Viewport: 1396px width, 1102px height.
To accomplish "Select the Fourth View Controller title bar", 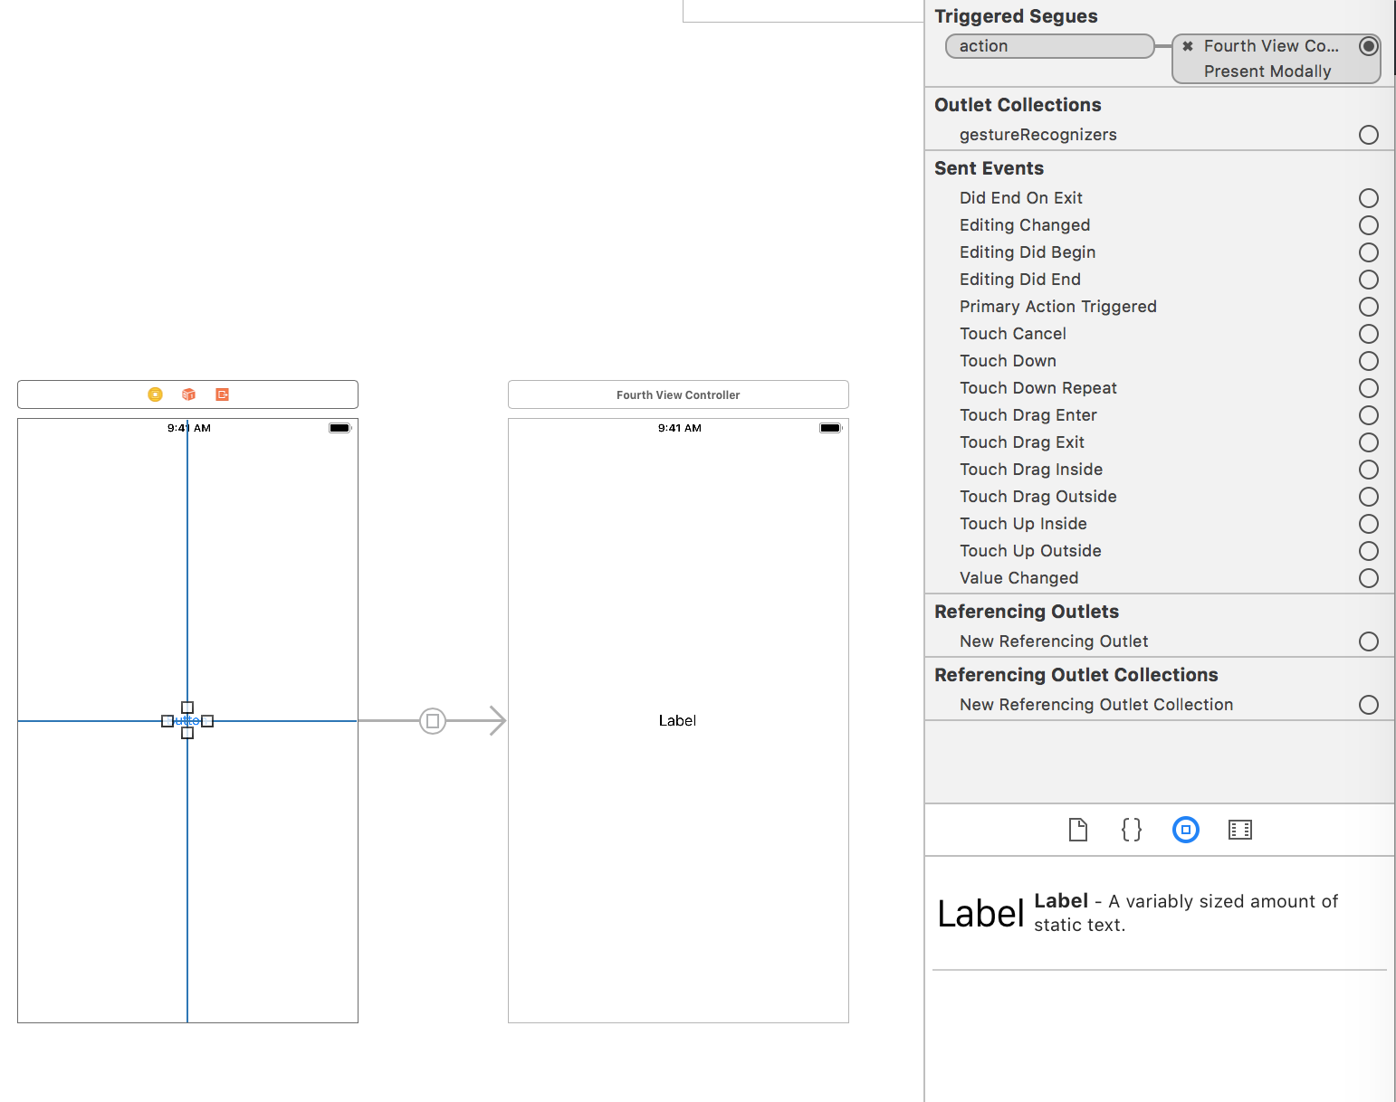I will pos(678,394).
